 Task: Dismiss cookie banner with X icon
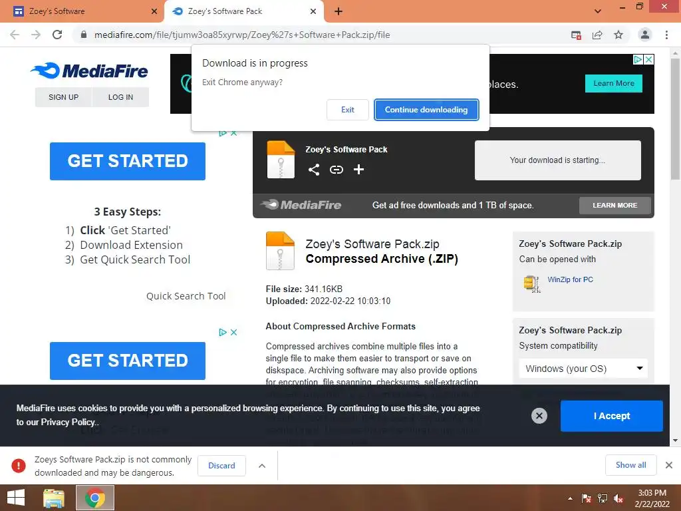click(x=539, y=416)
